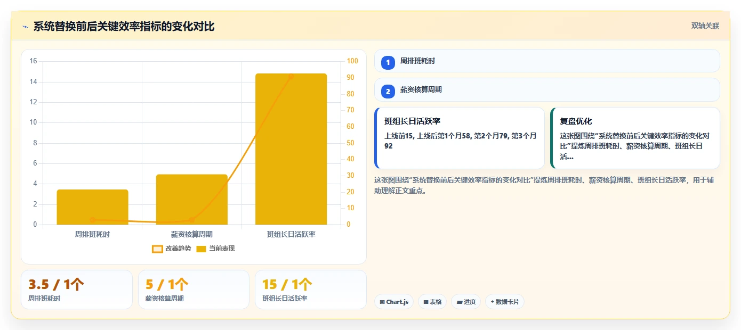Click the trend line point above 周排班耗时
This screenshot has height=330, width=741.
coord(92,220)
